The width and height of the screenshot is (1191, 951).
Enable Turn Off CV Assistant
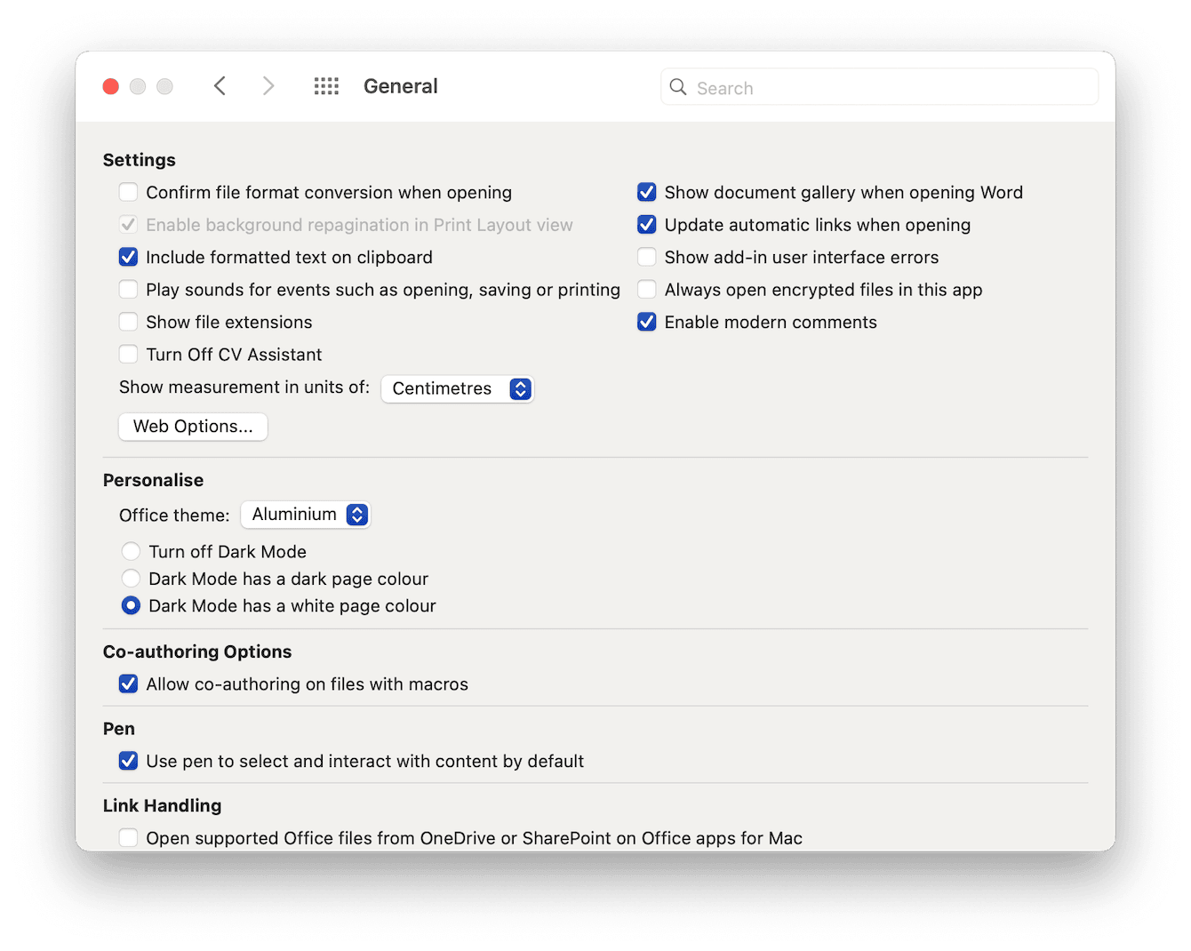coord(128,354)
